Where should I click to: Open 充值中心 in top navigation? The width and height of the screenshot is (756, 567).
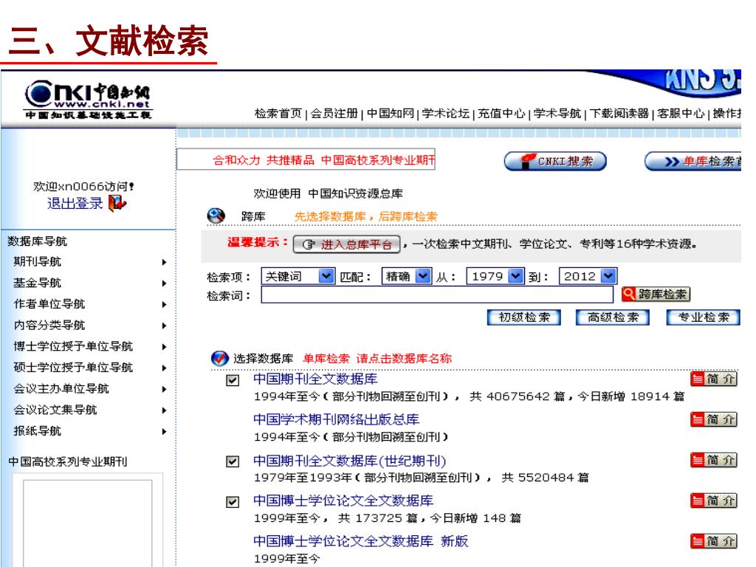501,113
